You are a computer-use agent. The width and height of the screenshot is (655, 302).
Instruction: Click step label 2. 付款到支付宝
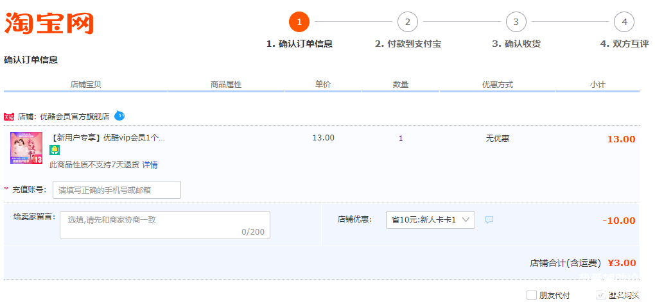pyautogui.click(x=408, y=44)
